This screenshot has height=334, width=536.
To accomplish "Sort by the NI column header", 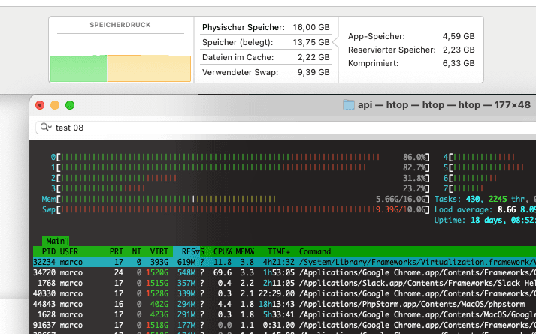I will [136, 251].
